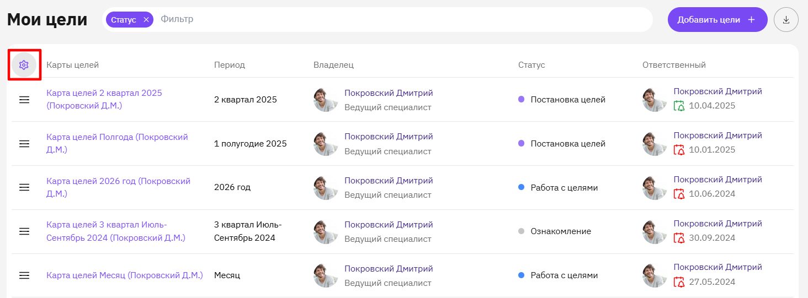
Task: Click green calendar icon near 10.04.2025
Action: click(x=679, y=106)
